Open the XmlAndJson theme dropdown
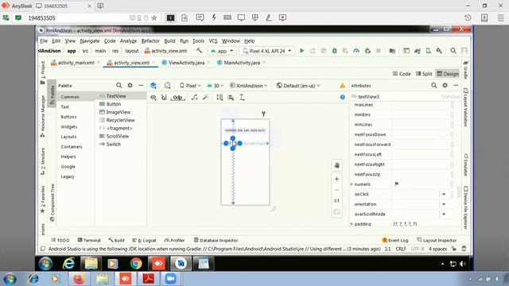This screenshot has width=509, height=286. tap(249, 86)
